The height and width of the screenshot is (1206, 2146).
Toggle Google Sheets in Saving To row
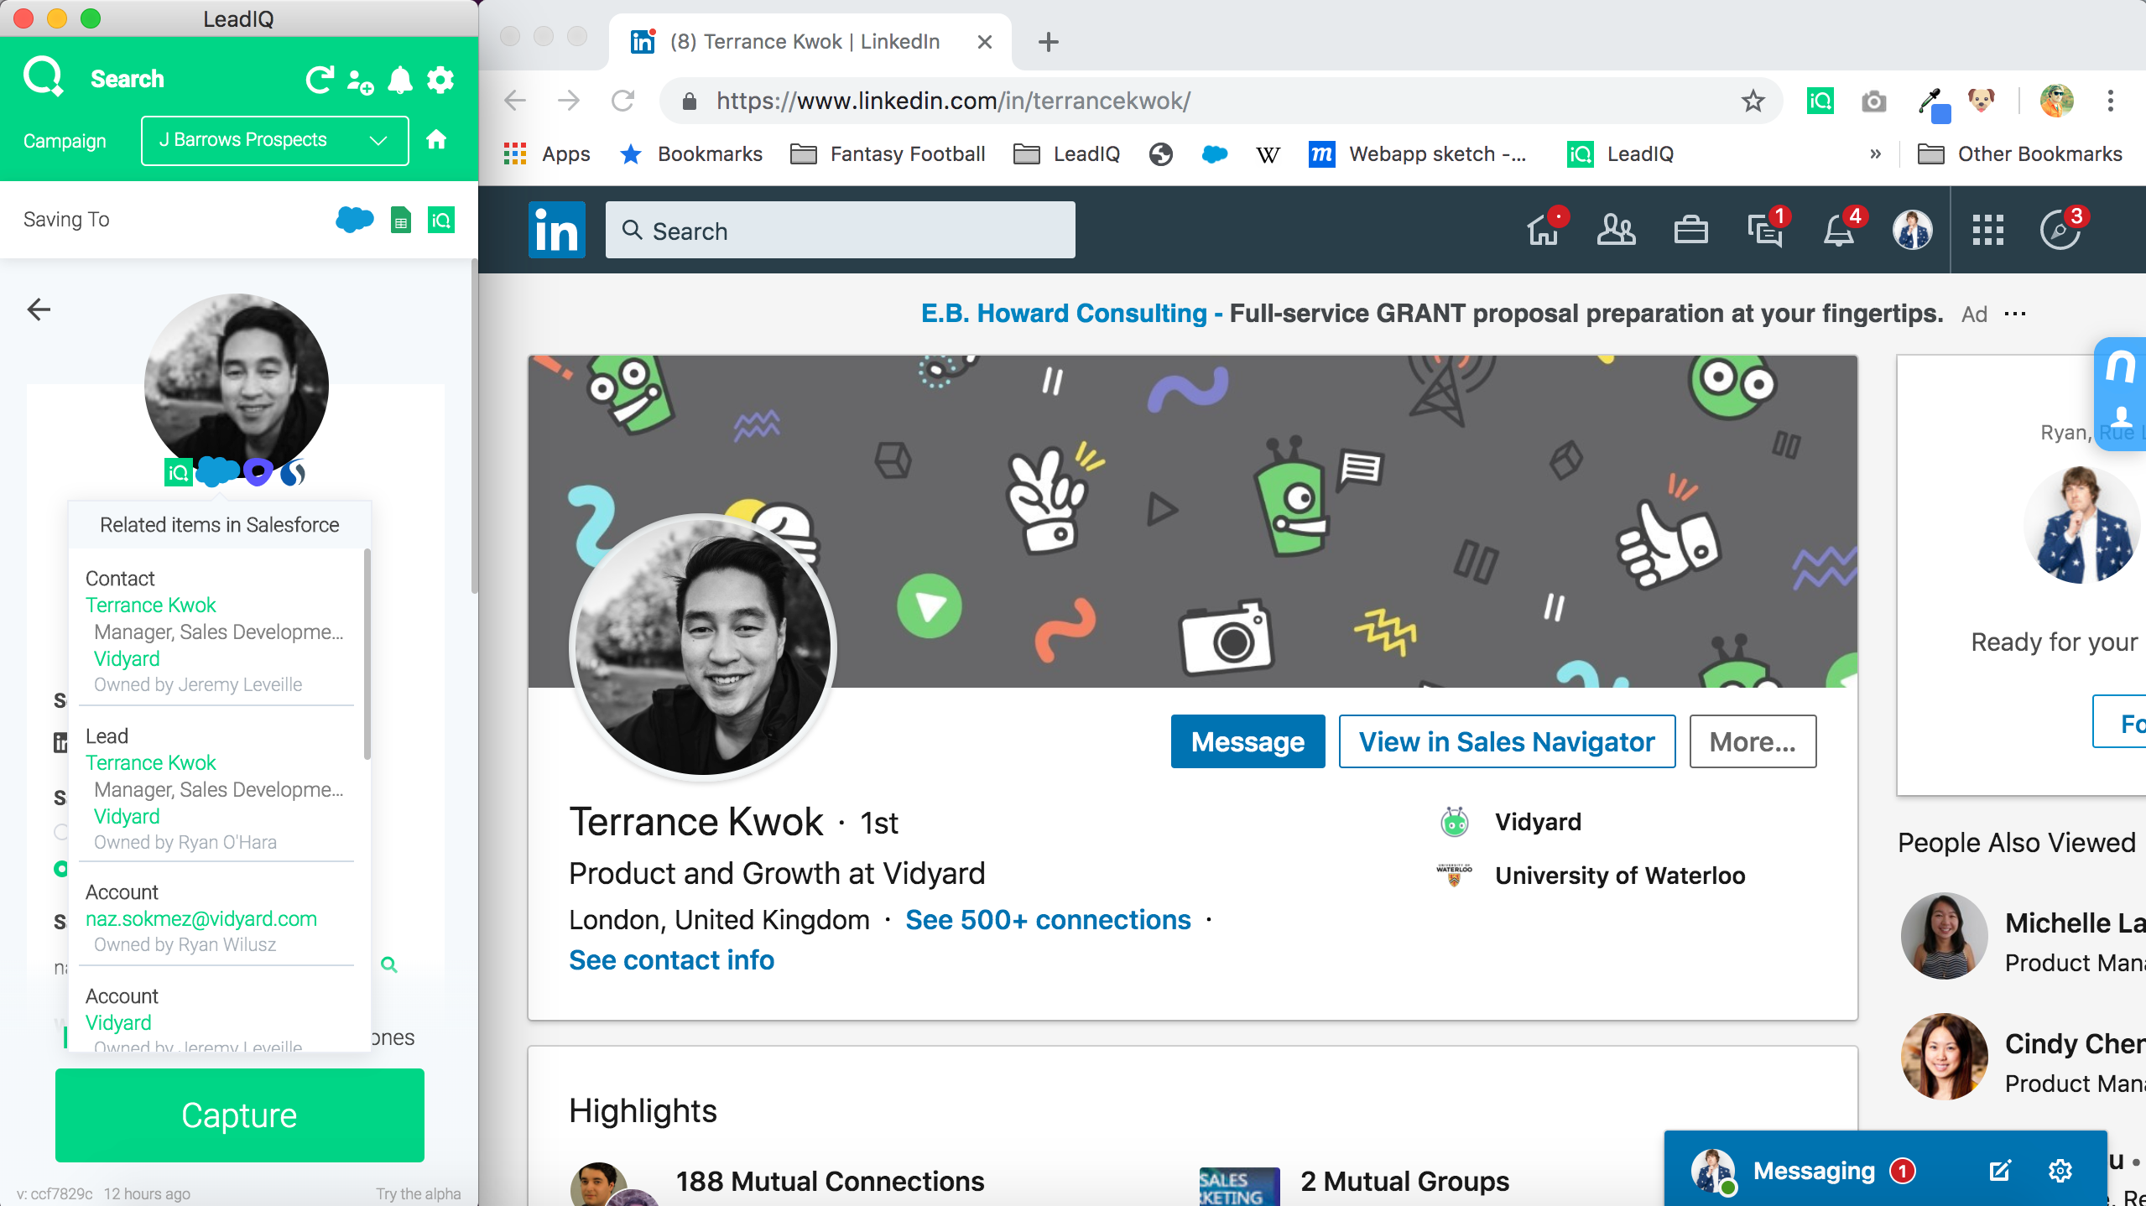(x=401, y=220)
